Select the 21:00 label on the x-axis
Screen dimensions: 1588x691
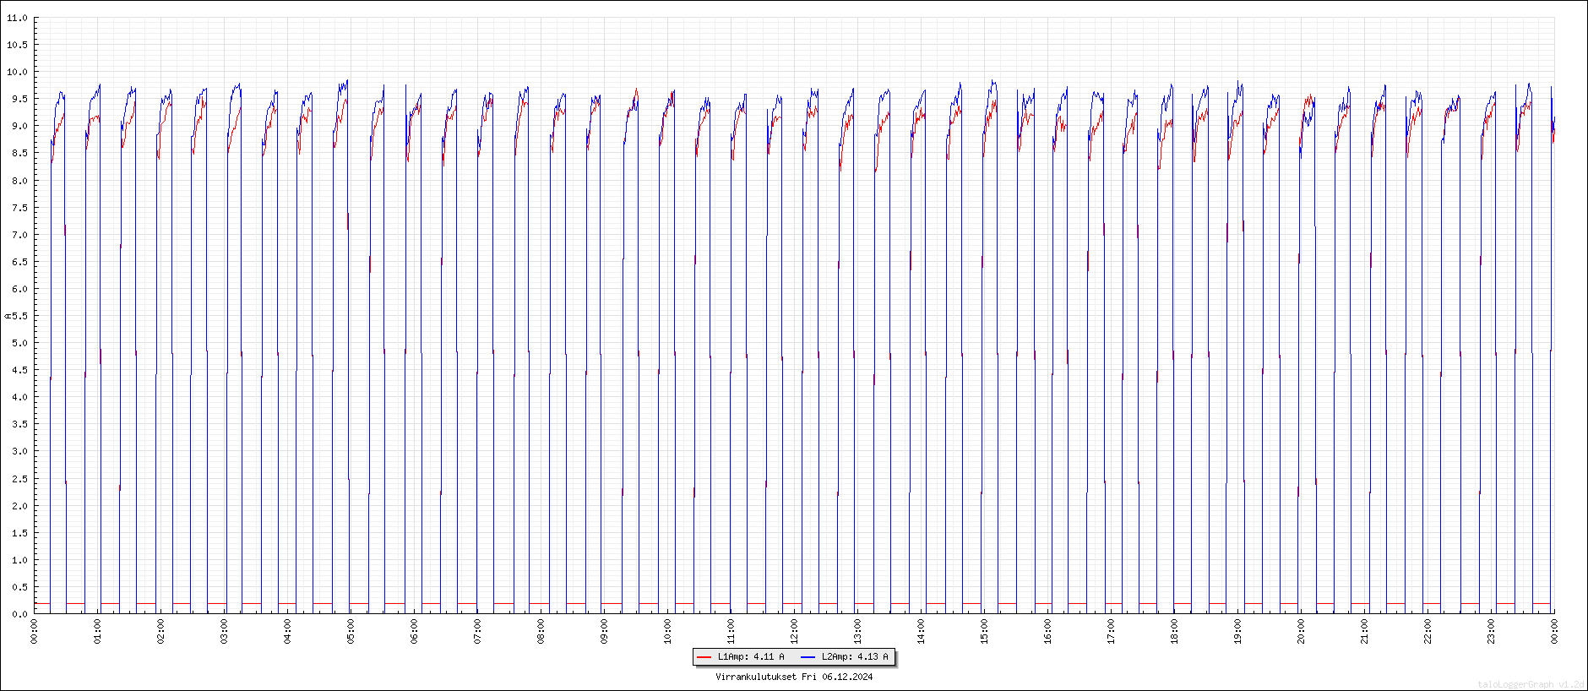pyautogui.click(x=1364, y=631)
